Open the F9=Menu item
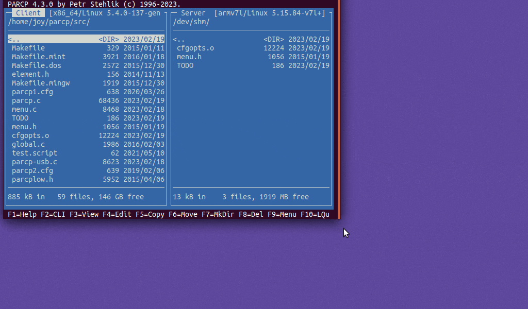Viewport: 528px width, 309px height. [282, 214]
